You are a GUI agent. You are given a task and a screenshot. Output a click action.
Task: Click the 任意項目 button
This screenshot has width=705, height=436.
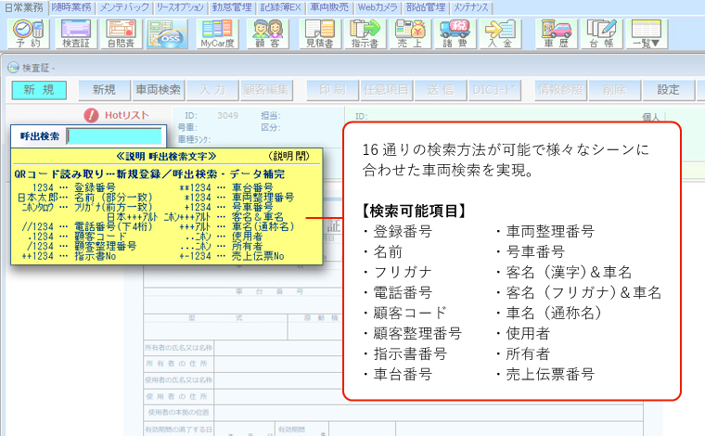pos(386,90)
